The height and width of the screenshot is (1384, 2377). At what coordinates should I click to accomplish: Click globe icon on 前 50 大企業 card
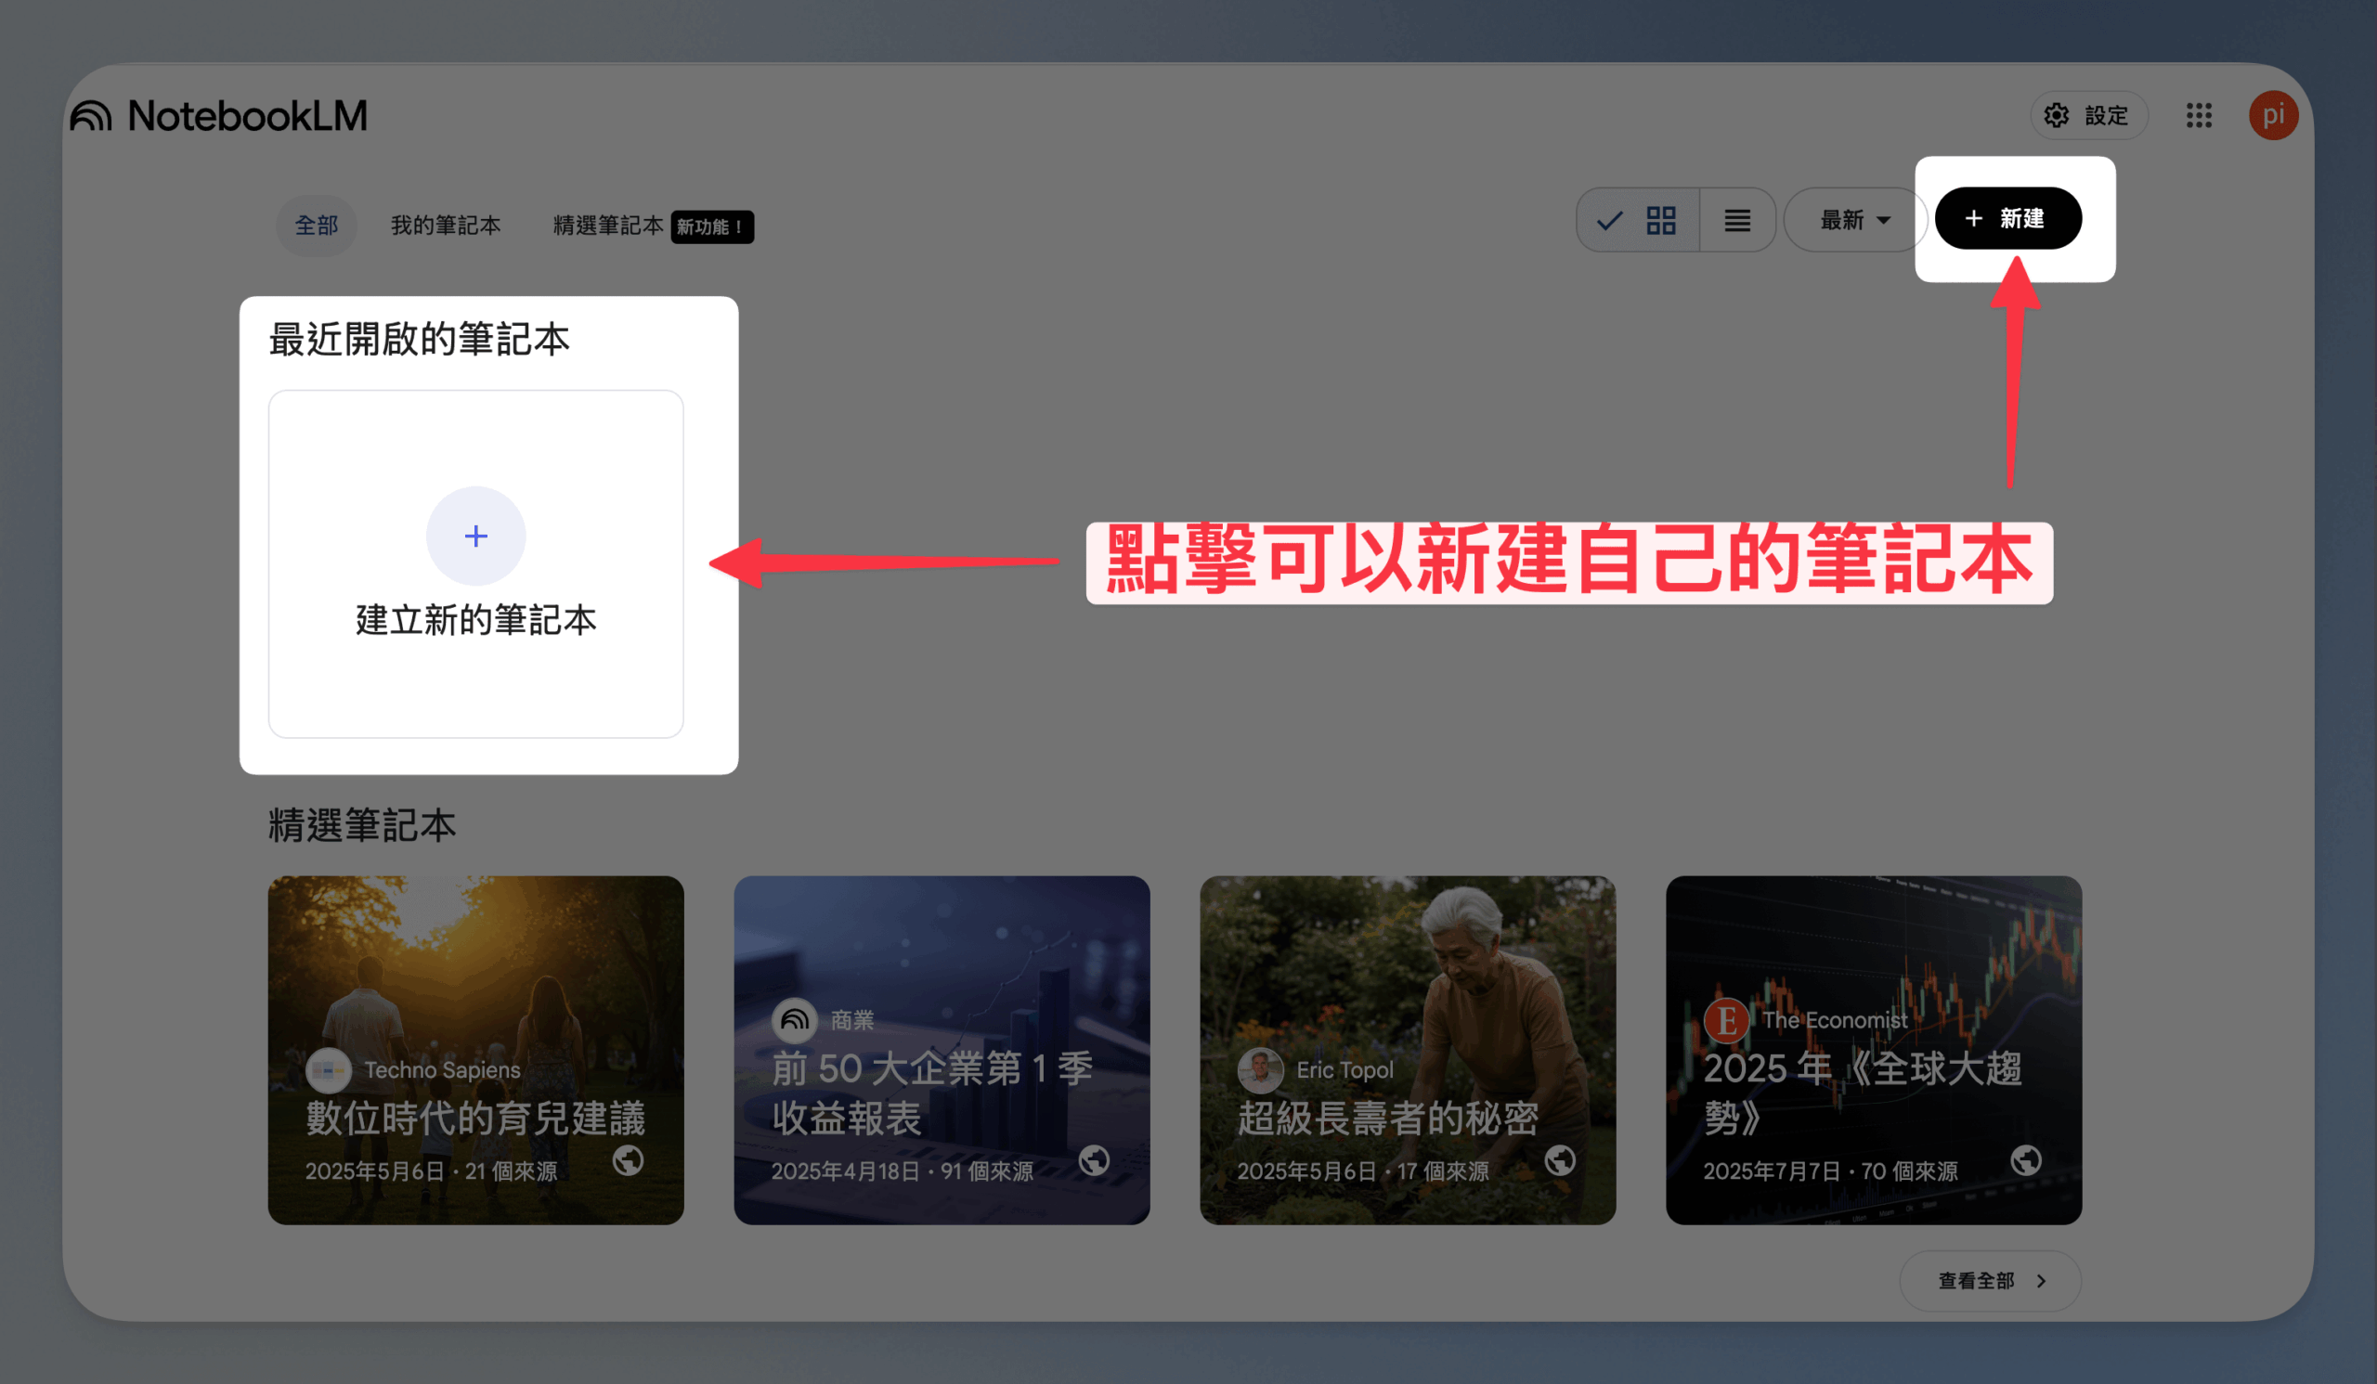tap(1094, 1160)
